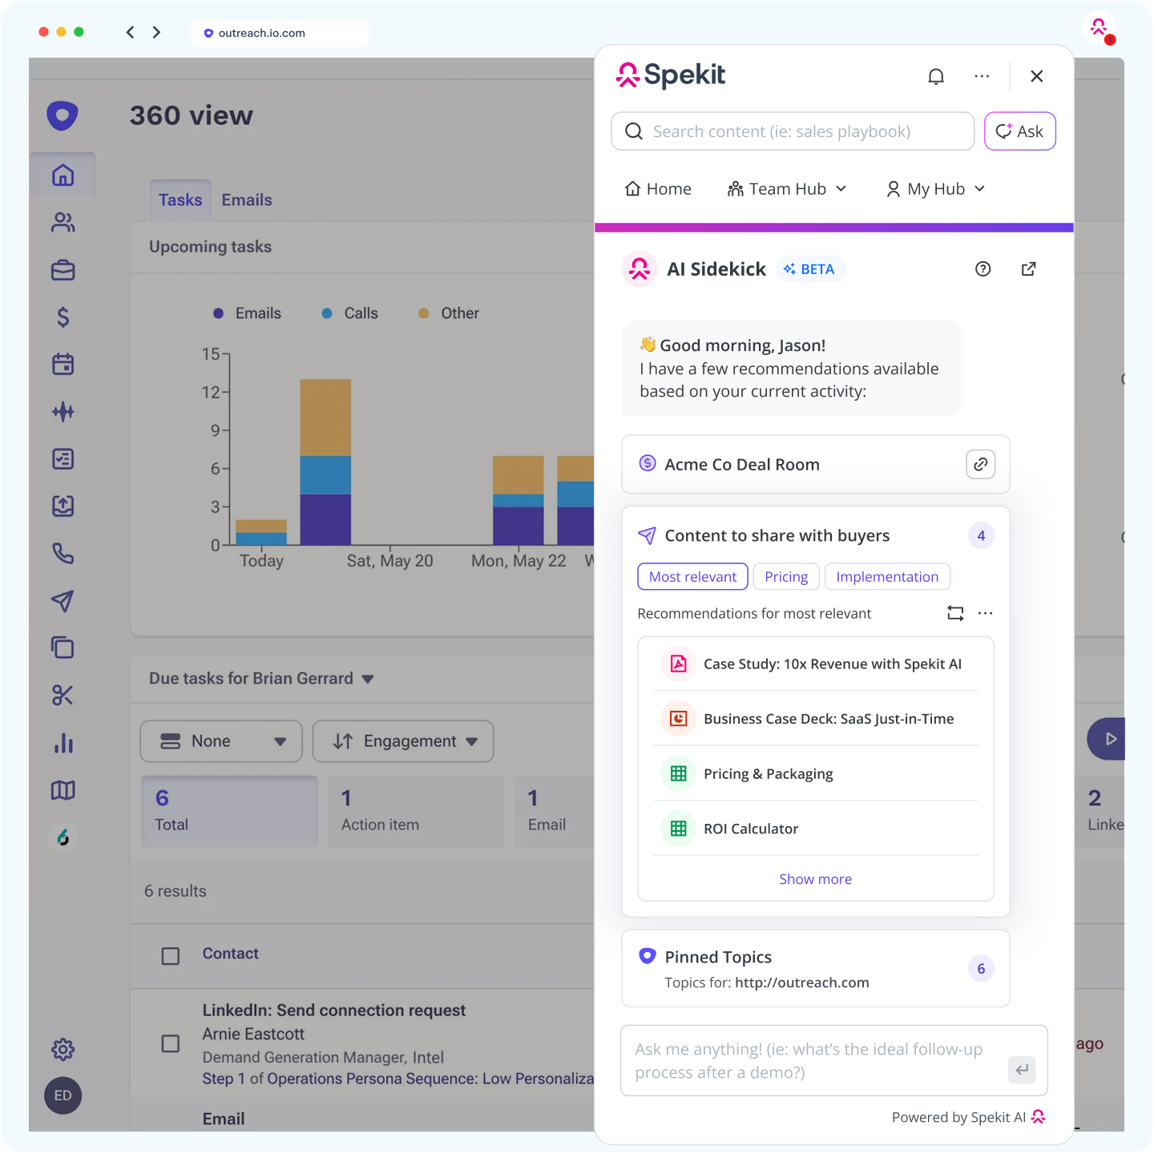Click the Spekit extension icon in browser toolbar
The width and height of the screenshot is (1154, 1154).
coord(1100,29)
